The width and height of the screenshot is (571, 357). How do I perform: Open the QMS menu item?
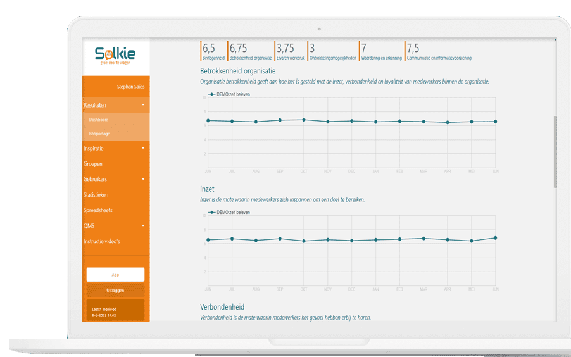pos(89,226)
